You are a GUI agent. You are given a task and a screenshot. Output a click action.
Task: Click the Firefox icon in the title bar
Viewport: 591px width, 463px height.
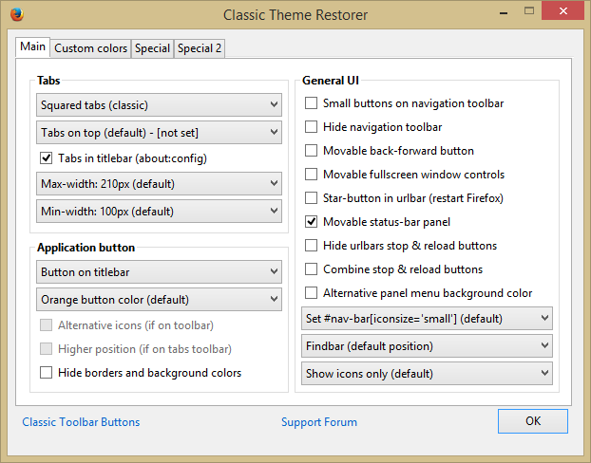coord(17,14)
